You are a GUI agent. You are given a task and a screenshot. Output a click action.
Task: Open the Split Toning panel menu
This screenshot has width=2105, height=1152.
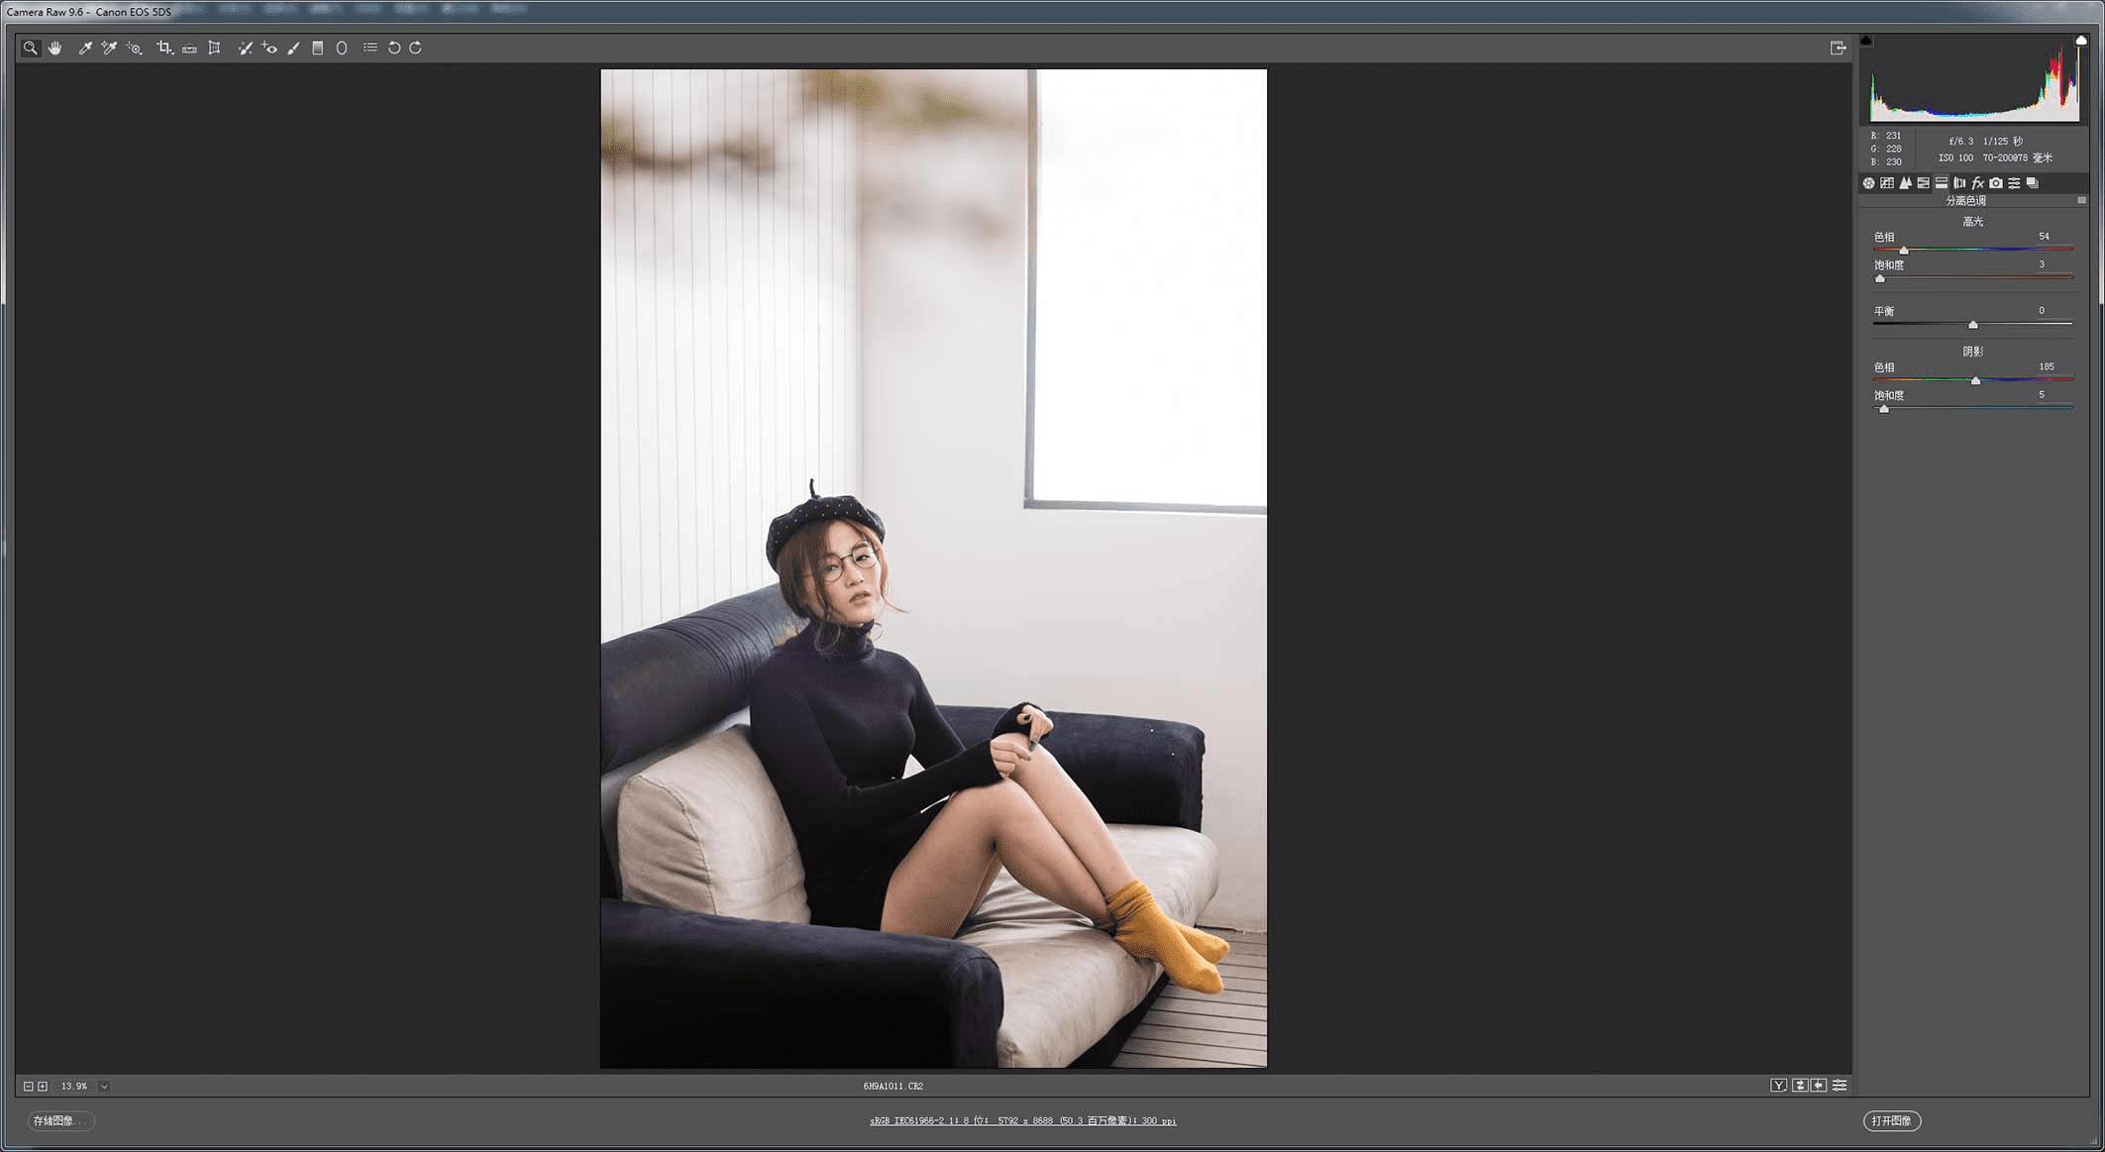click(x=2081, y=201)
